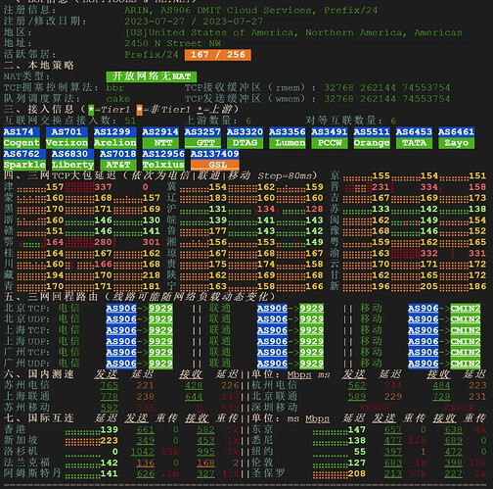This screenshot has width=493, height=489.
Task: Select 苏州电信 send speed 765
Action: click(110, 385)
